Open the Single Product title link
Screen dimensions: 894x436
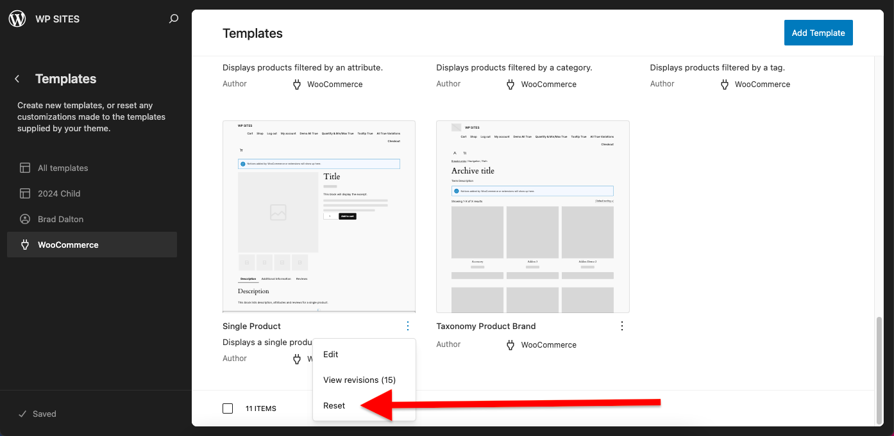click(x=251, y=326)
